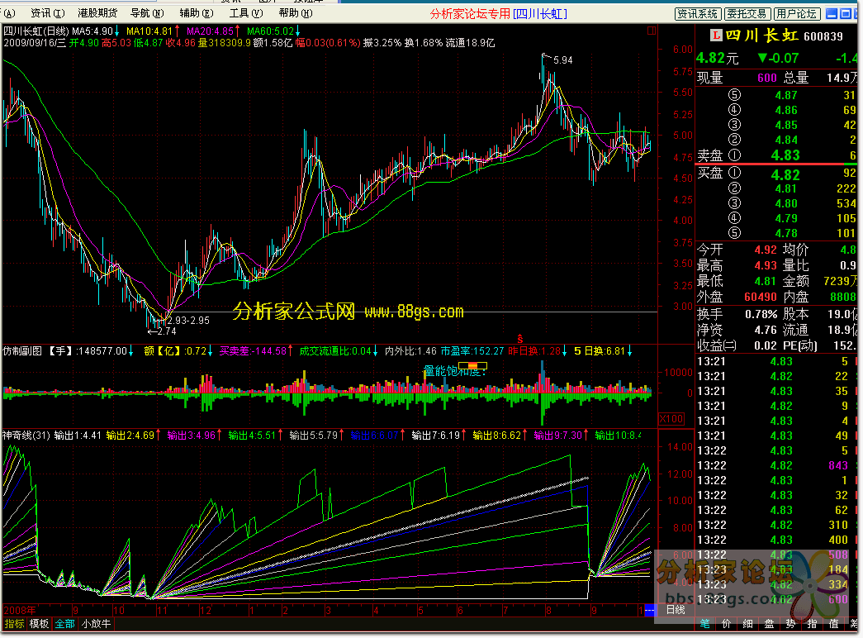This screenshot has width=863, height=638.
Task: Click the 换手 value 0.78%
Action: tap(761, 314)
